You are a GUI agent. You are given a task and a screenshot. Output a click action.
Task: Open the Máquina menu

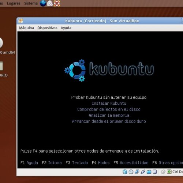(26, 28)
